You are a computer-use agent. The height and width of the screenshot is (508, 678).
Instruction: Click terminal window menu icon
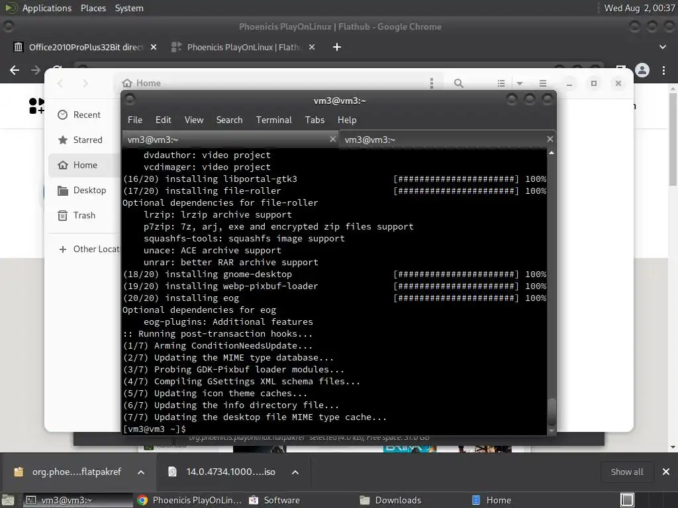pyautogui.click(x=130, y=101)
